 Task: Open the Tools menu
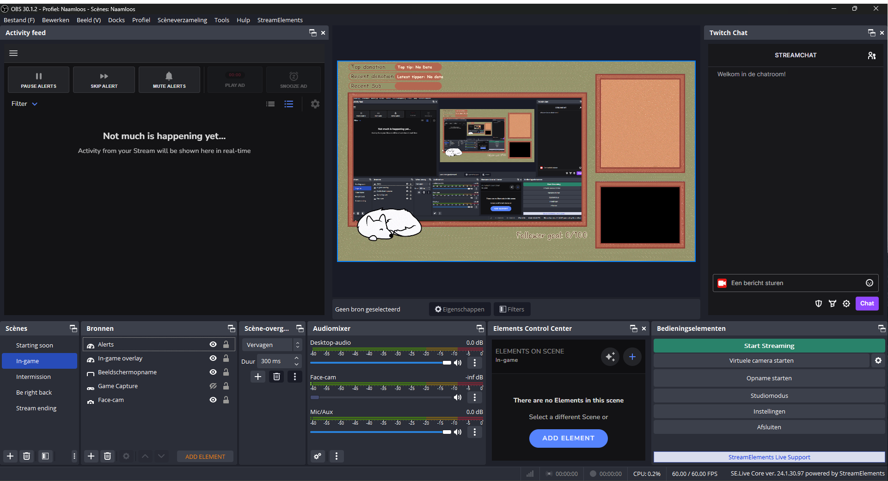click(x=222, y=20)
